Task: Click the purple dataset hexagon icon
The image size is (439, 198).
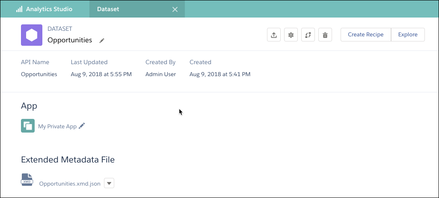Action: point(32,35)
